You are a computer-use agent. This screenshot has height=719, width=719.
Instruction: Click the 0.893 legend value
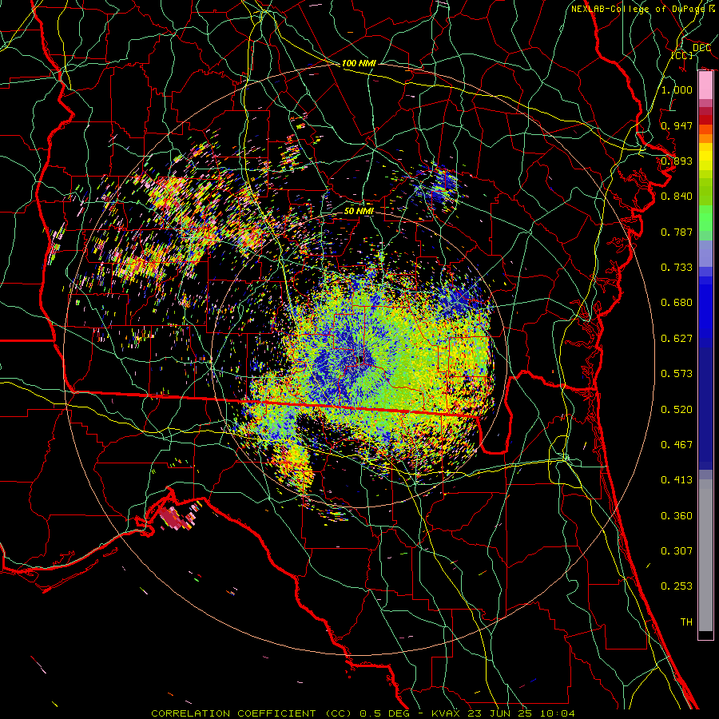point(677,161)
